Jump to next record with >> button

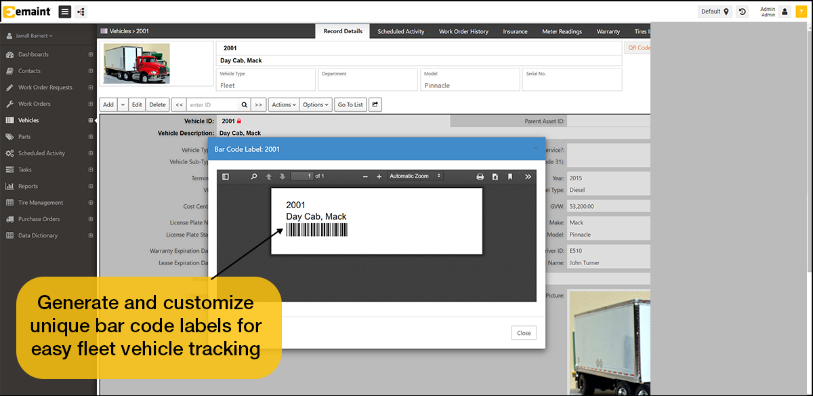[x=258, y=104]
